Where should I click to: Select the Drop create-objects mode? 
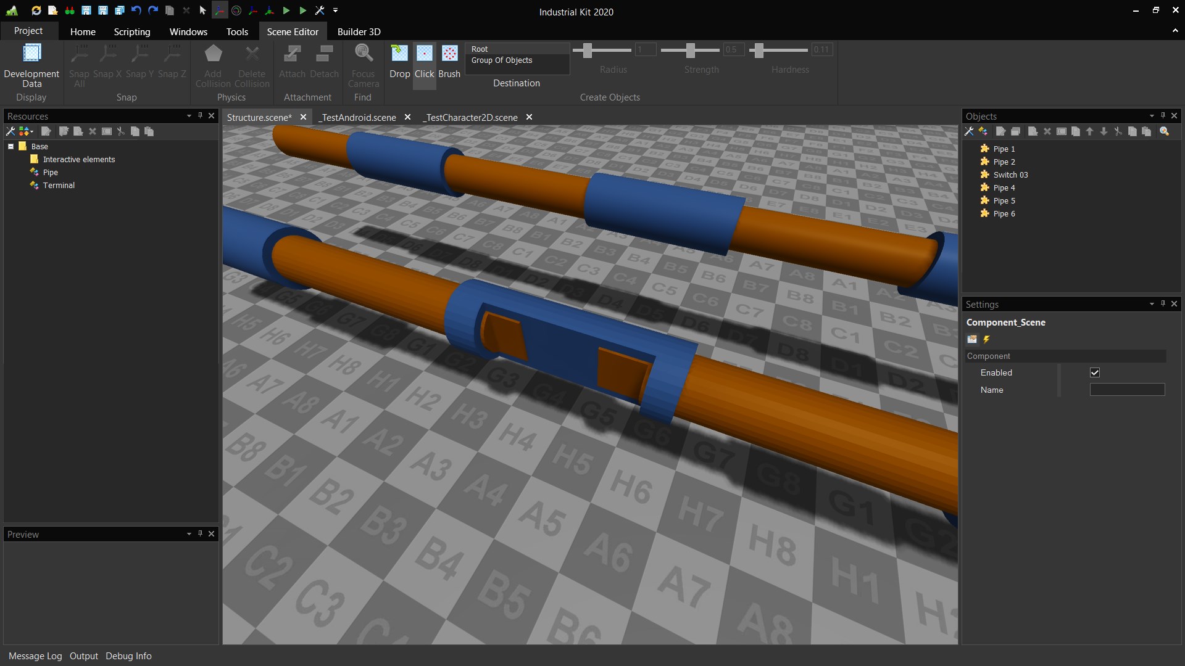[399, 62]
